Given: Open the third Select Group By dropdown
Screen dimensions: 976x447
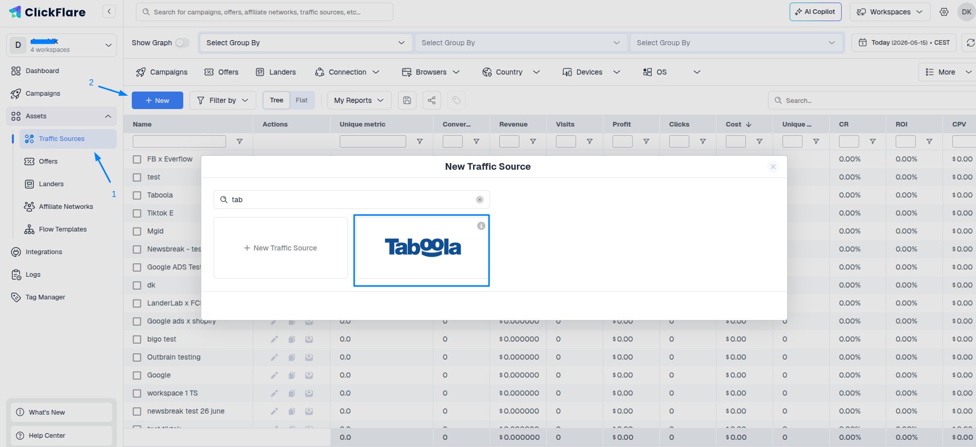Looking at the screenshot, I should (736, 43).
